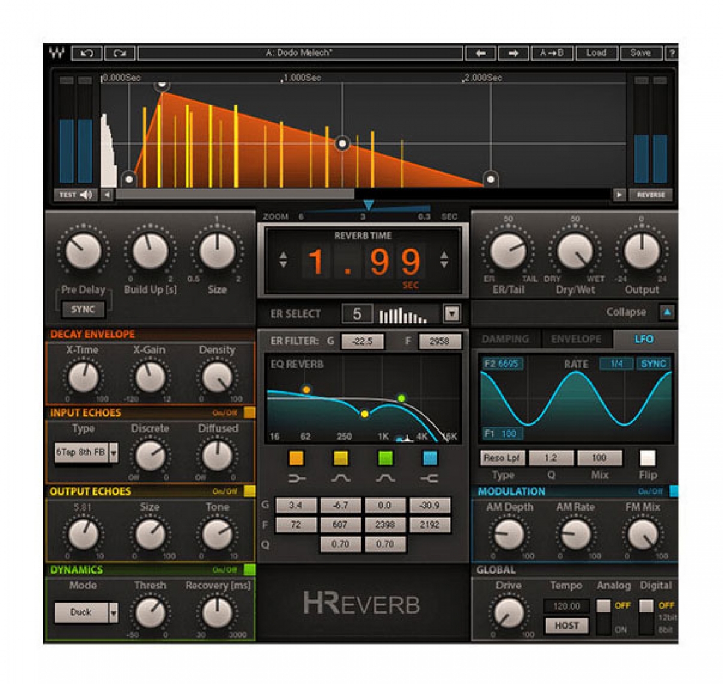Click the Dry/Wet knob
This screenshot has width=723, height=684.
point(575,250)
